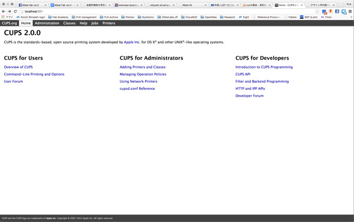Open the CloudSoft bookmark folder
The image size is (354, 222).
189,17
